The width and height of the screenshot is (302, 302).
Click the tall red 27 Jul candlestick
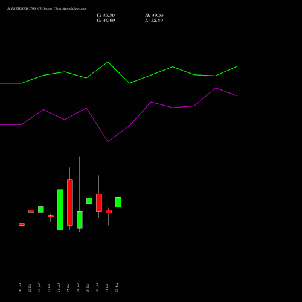point(70,202)
